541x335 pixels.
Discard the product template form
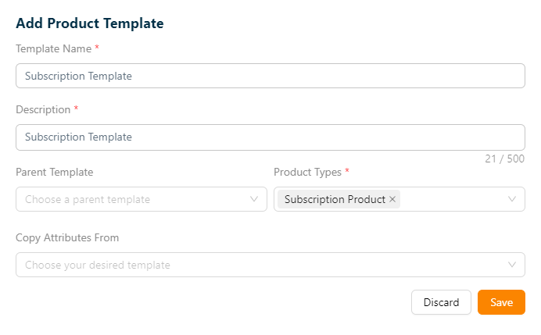(441, 302)
